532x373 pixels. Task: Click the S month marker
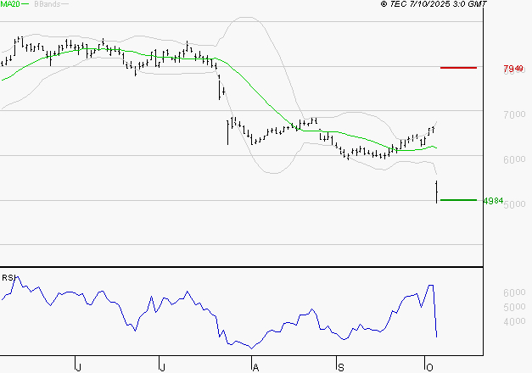point(341,367)
